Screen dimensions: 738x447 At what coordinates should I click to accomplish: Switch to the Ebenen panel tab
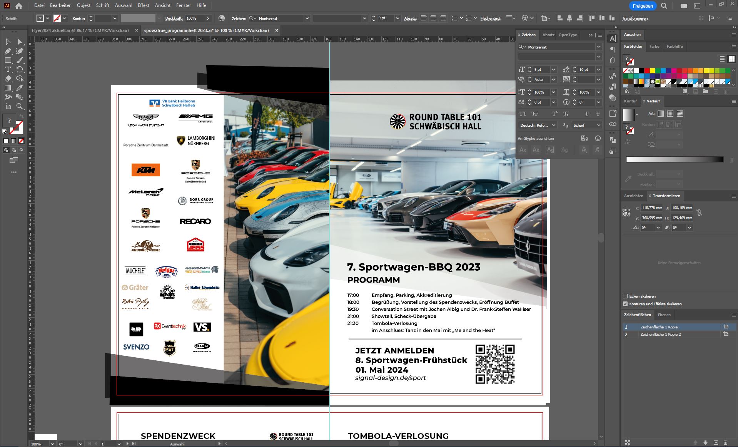[x=664, y=315]
